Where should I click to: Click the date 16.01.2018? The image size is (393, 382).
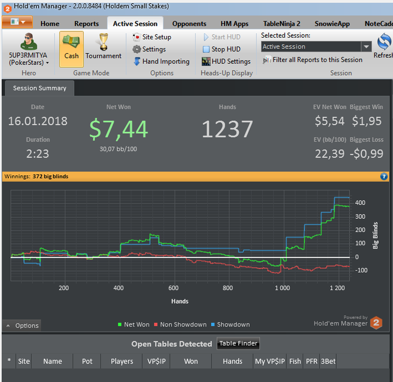pyautogui.click(x=38, y=121)
